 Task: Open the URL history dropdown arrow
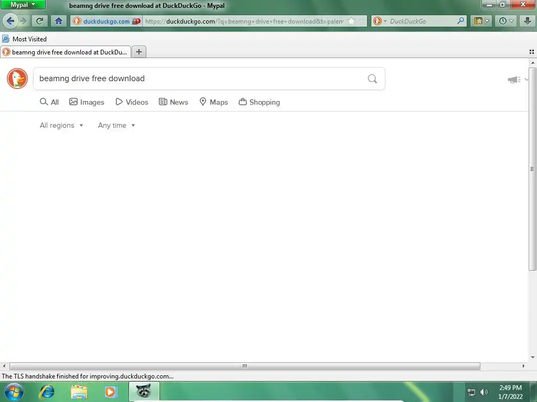[x=361, y=21]
